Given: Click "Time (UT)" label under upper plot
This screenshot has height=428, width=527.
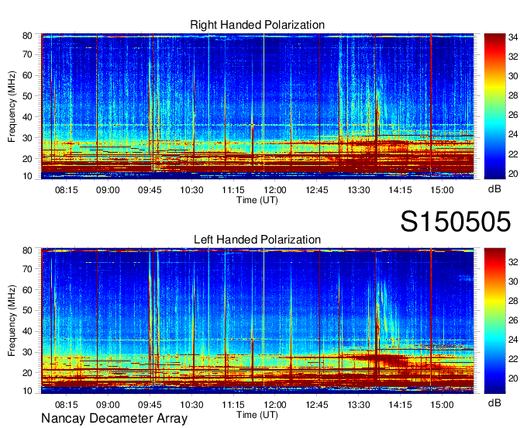Looking at the screenshot, I should [x=257, y=200].
